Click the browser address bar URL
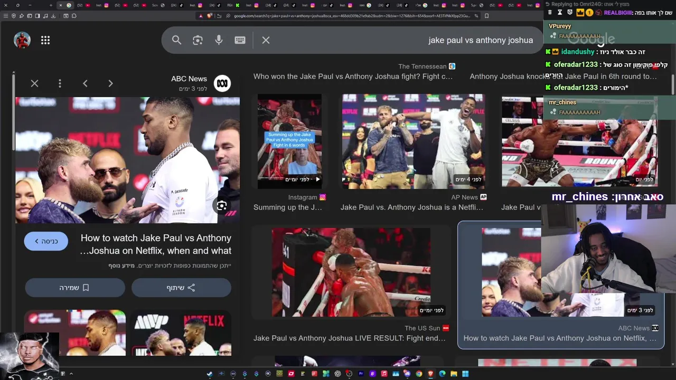Image resolution: width=676 pixels, height=380 pixels. 352,16
